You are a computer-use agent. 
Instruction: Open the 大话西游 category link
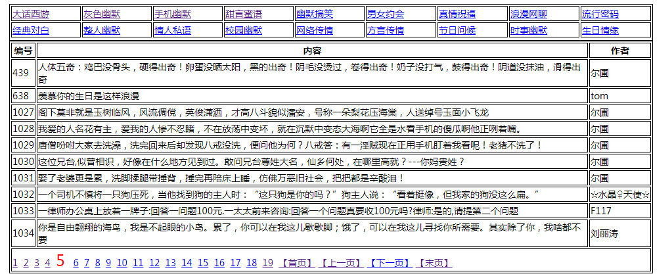(30, 14)
